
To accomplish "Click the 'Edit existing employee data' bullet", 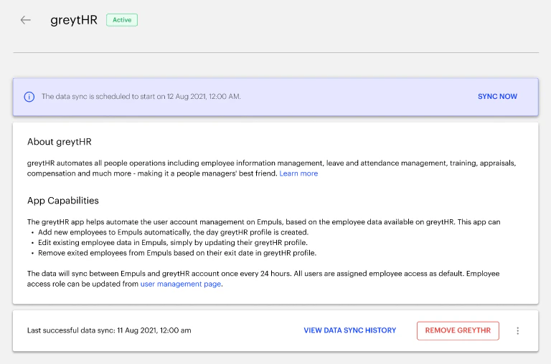I will tap(173, 243).
